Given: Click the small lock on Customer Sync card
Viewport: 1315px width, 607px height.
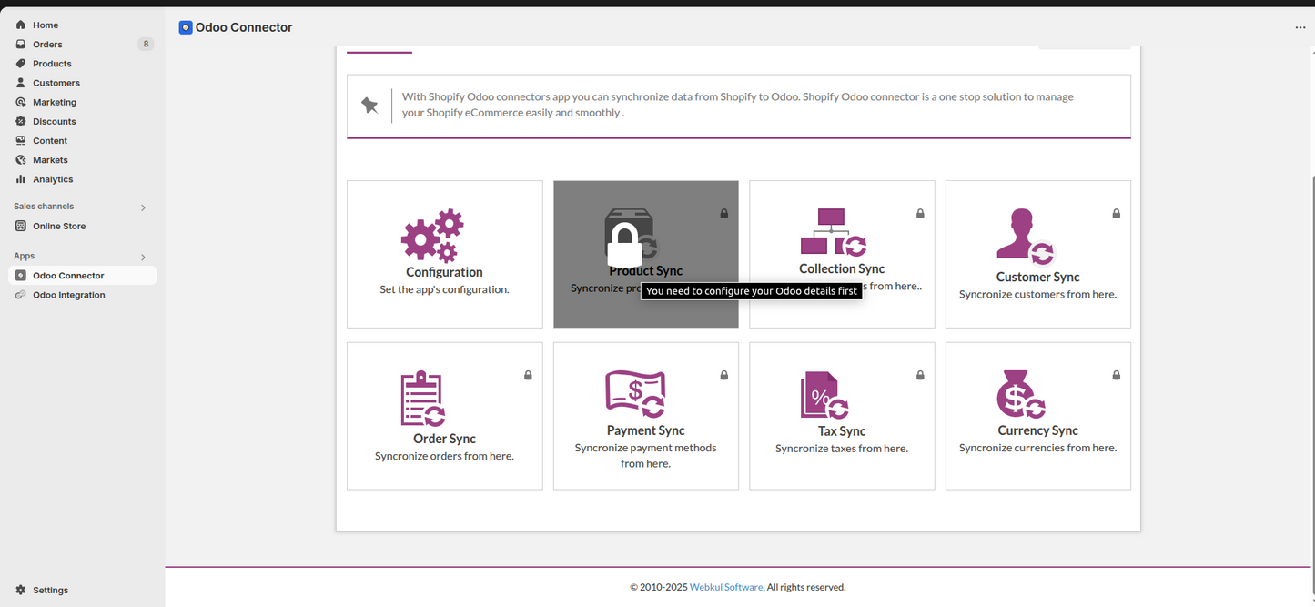Looking at the screenshot, I should tap(1117, 213).
